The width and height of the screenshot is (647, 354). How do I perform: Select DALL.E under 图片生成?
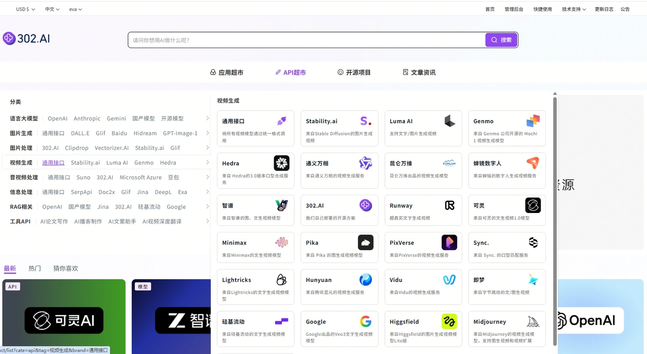pos(80,133)
